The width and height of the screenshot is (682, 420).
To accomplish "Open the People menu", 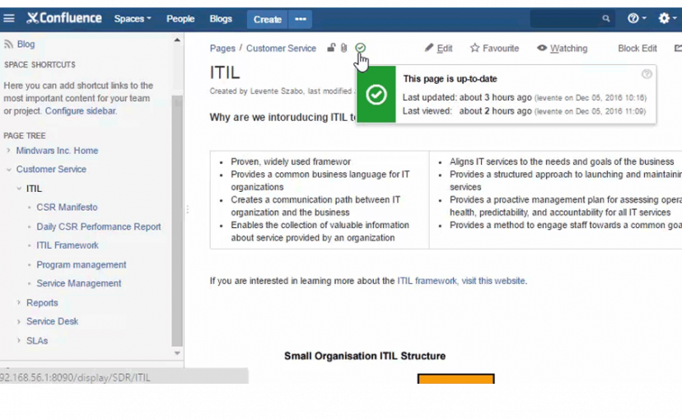I will click(180, 19).
